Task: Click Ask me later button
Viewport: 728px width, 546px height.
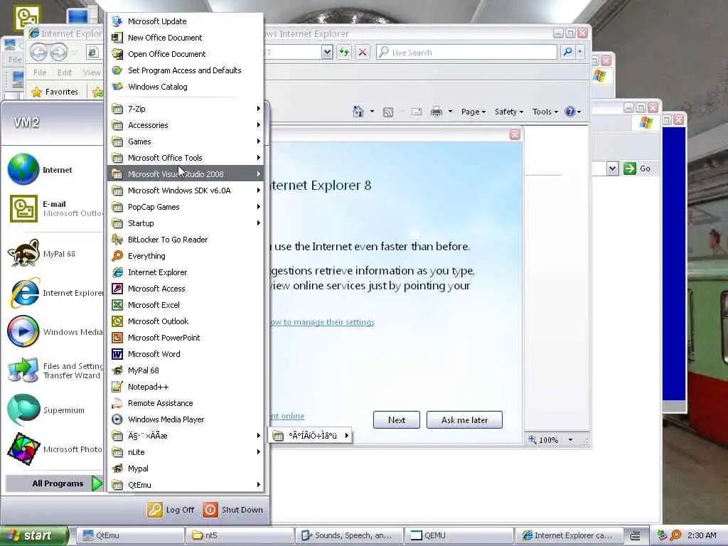Action: [464, 419]
